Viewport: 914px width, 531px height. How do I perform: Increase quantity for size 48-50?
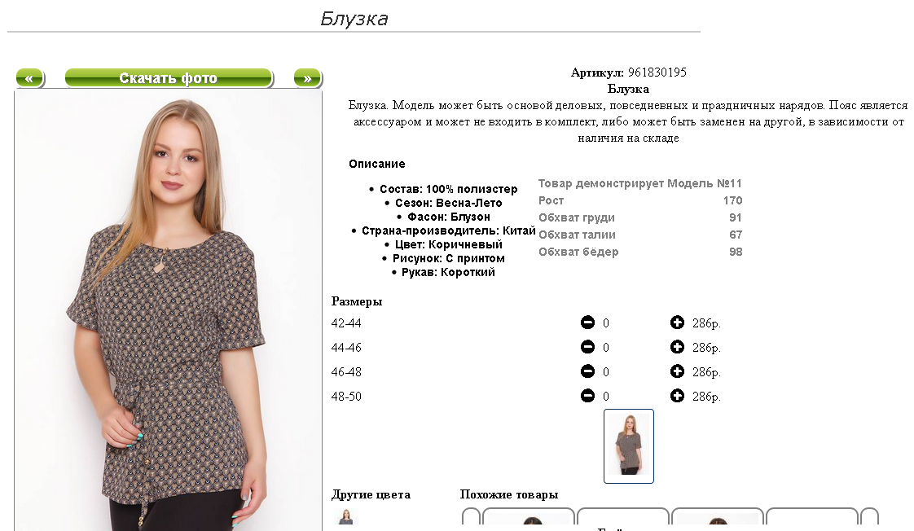677,396
